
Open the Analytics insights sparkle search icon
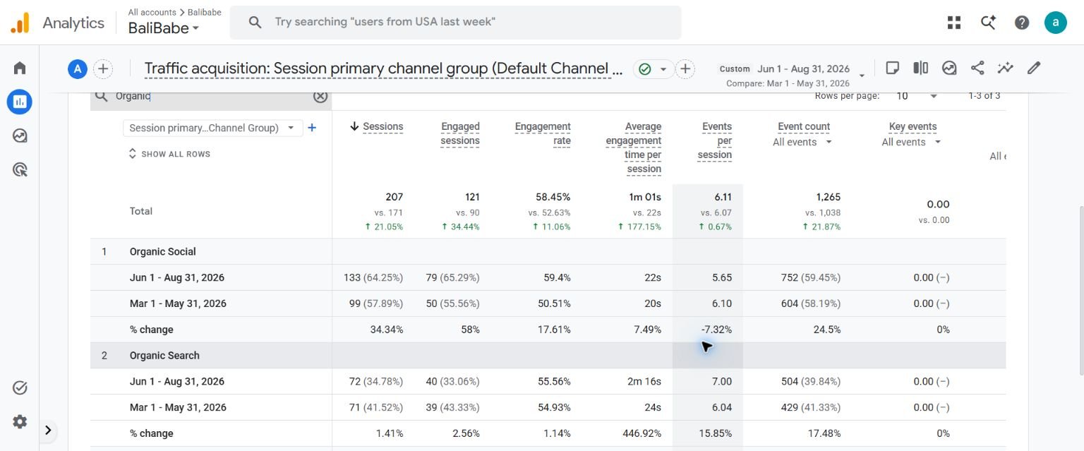click(988, 23)
